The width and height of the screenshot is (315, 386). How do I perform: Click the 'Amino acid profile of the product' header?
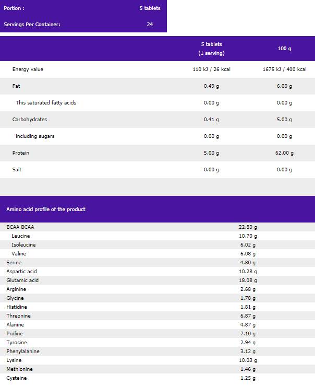click(x=46, y=209)
